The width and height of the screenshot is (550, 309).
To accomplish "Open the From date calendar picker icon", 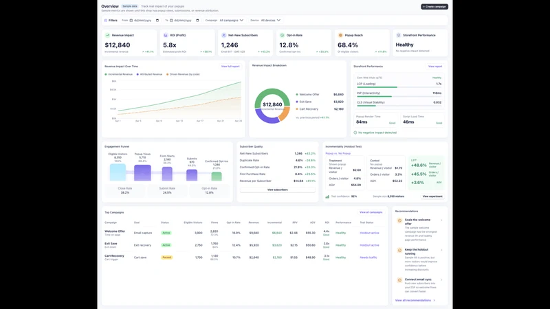I will tap(157, 21).
